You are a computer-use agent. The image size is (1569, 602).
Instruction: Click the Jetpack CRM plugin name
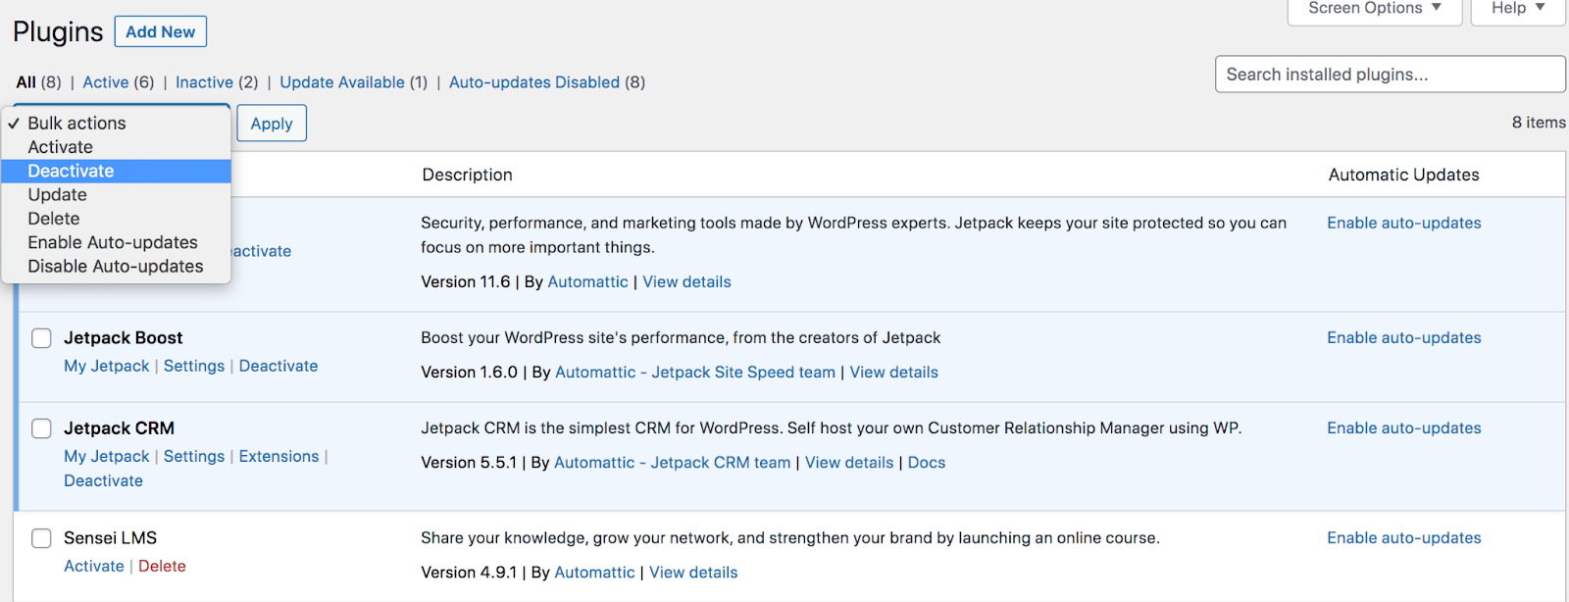tap(119, 427)
